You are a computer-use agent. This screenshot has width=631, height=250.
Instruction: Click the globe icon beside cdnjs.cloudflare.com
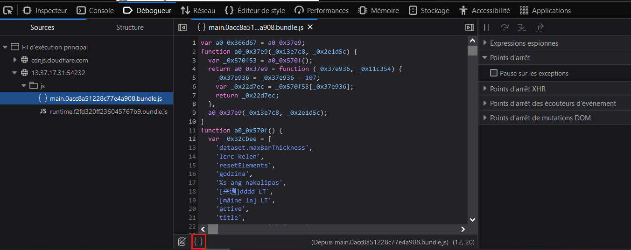(x=25, y=60)
